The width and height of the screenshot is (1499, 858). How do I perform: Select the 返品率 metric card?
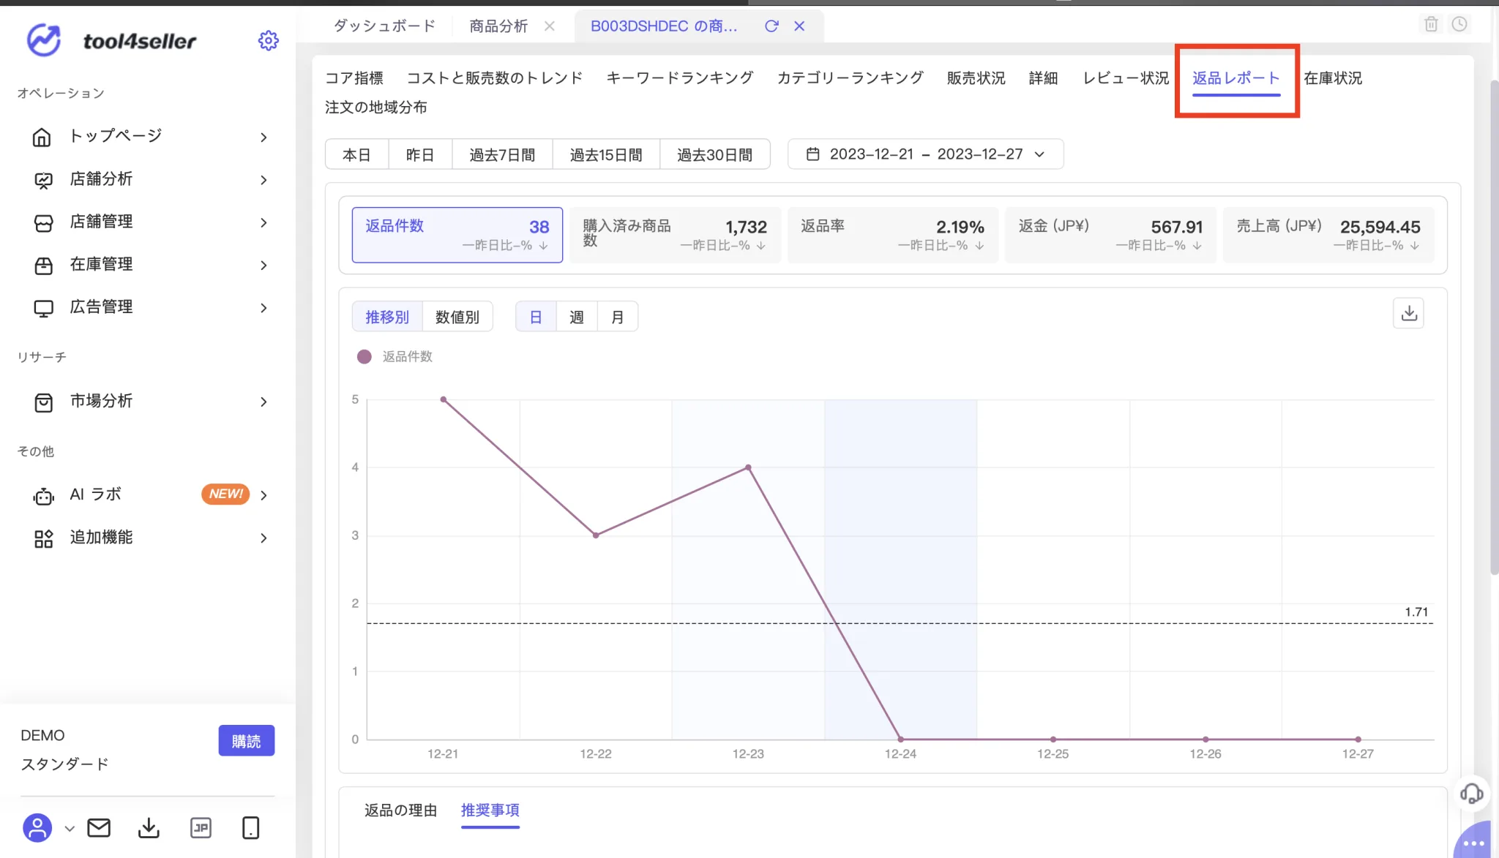click(893, 235)
